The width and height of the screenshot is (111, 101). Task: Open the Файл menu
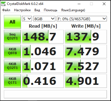point(6,10)
